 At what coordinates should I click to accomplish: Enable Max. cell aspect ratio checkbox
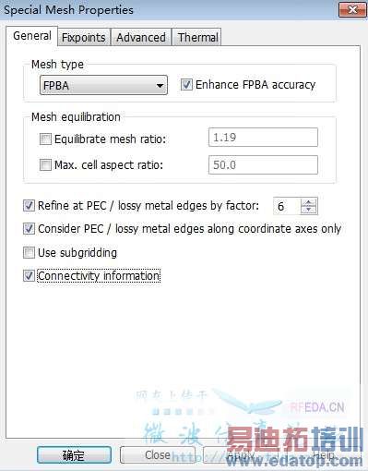(45, 165)
